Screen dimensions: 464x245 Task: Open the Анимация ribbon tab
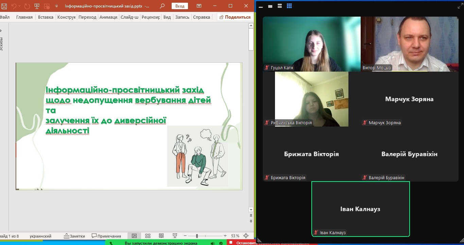coord(108,17)
